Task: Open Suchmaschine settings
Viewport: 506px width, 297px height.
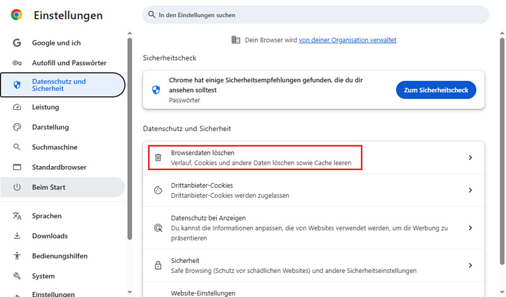Action: click(x=63, y=147)
